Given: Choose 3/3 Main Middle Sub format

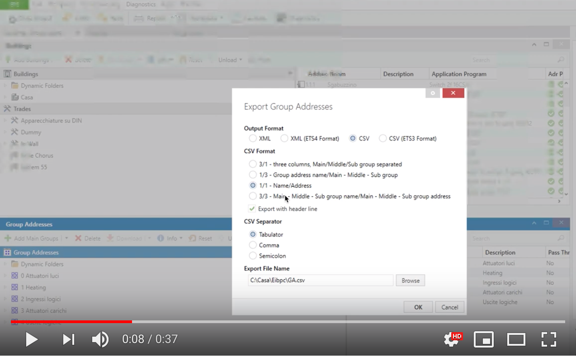Looking at the screenshot, I should pyautogui.click(x=253, y=196).
